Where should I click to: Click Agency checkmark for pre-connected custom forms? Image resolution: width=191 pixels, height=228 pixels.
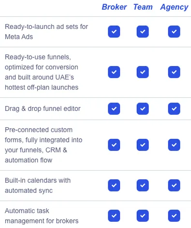click(x=174, y=145)
